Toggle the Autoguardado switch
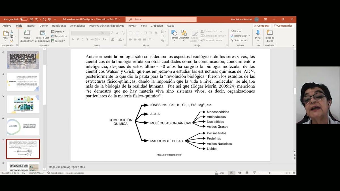The width and height of the screenshot is (340, 191). pos(24,19)
